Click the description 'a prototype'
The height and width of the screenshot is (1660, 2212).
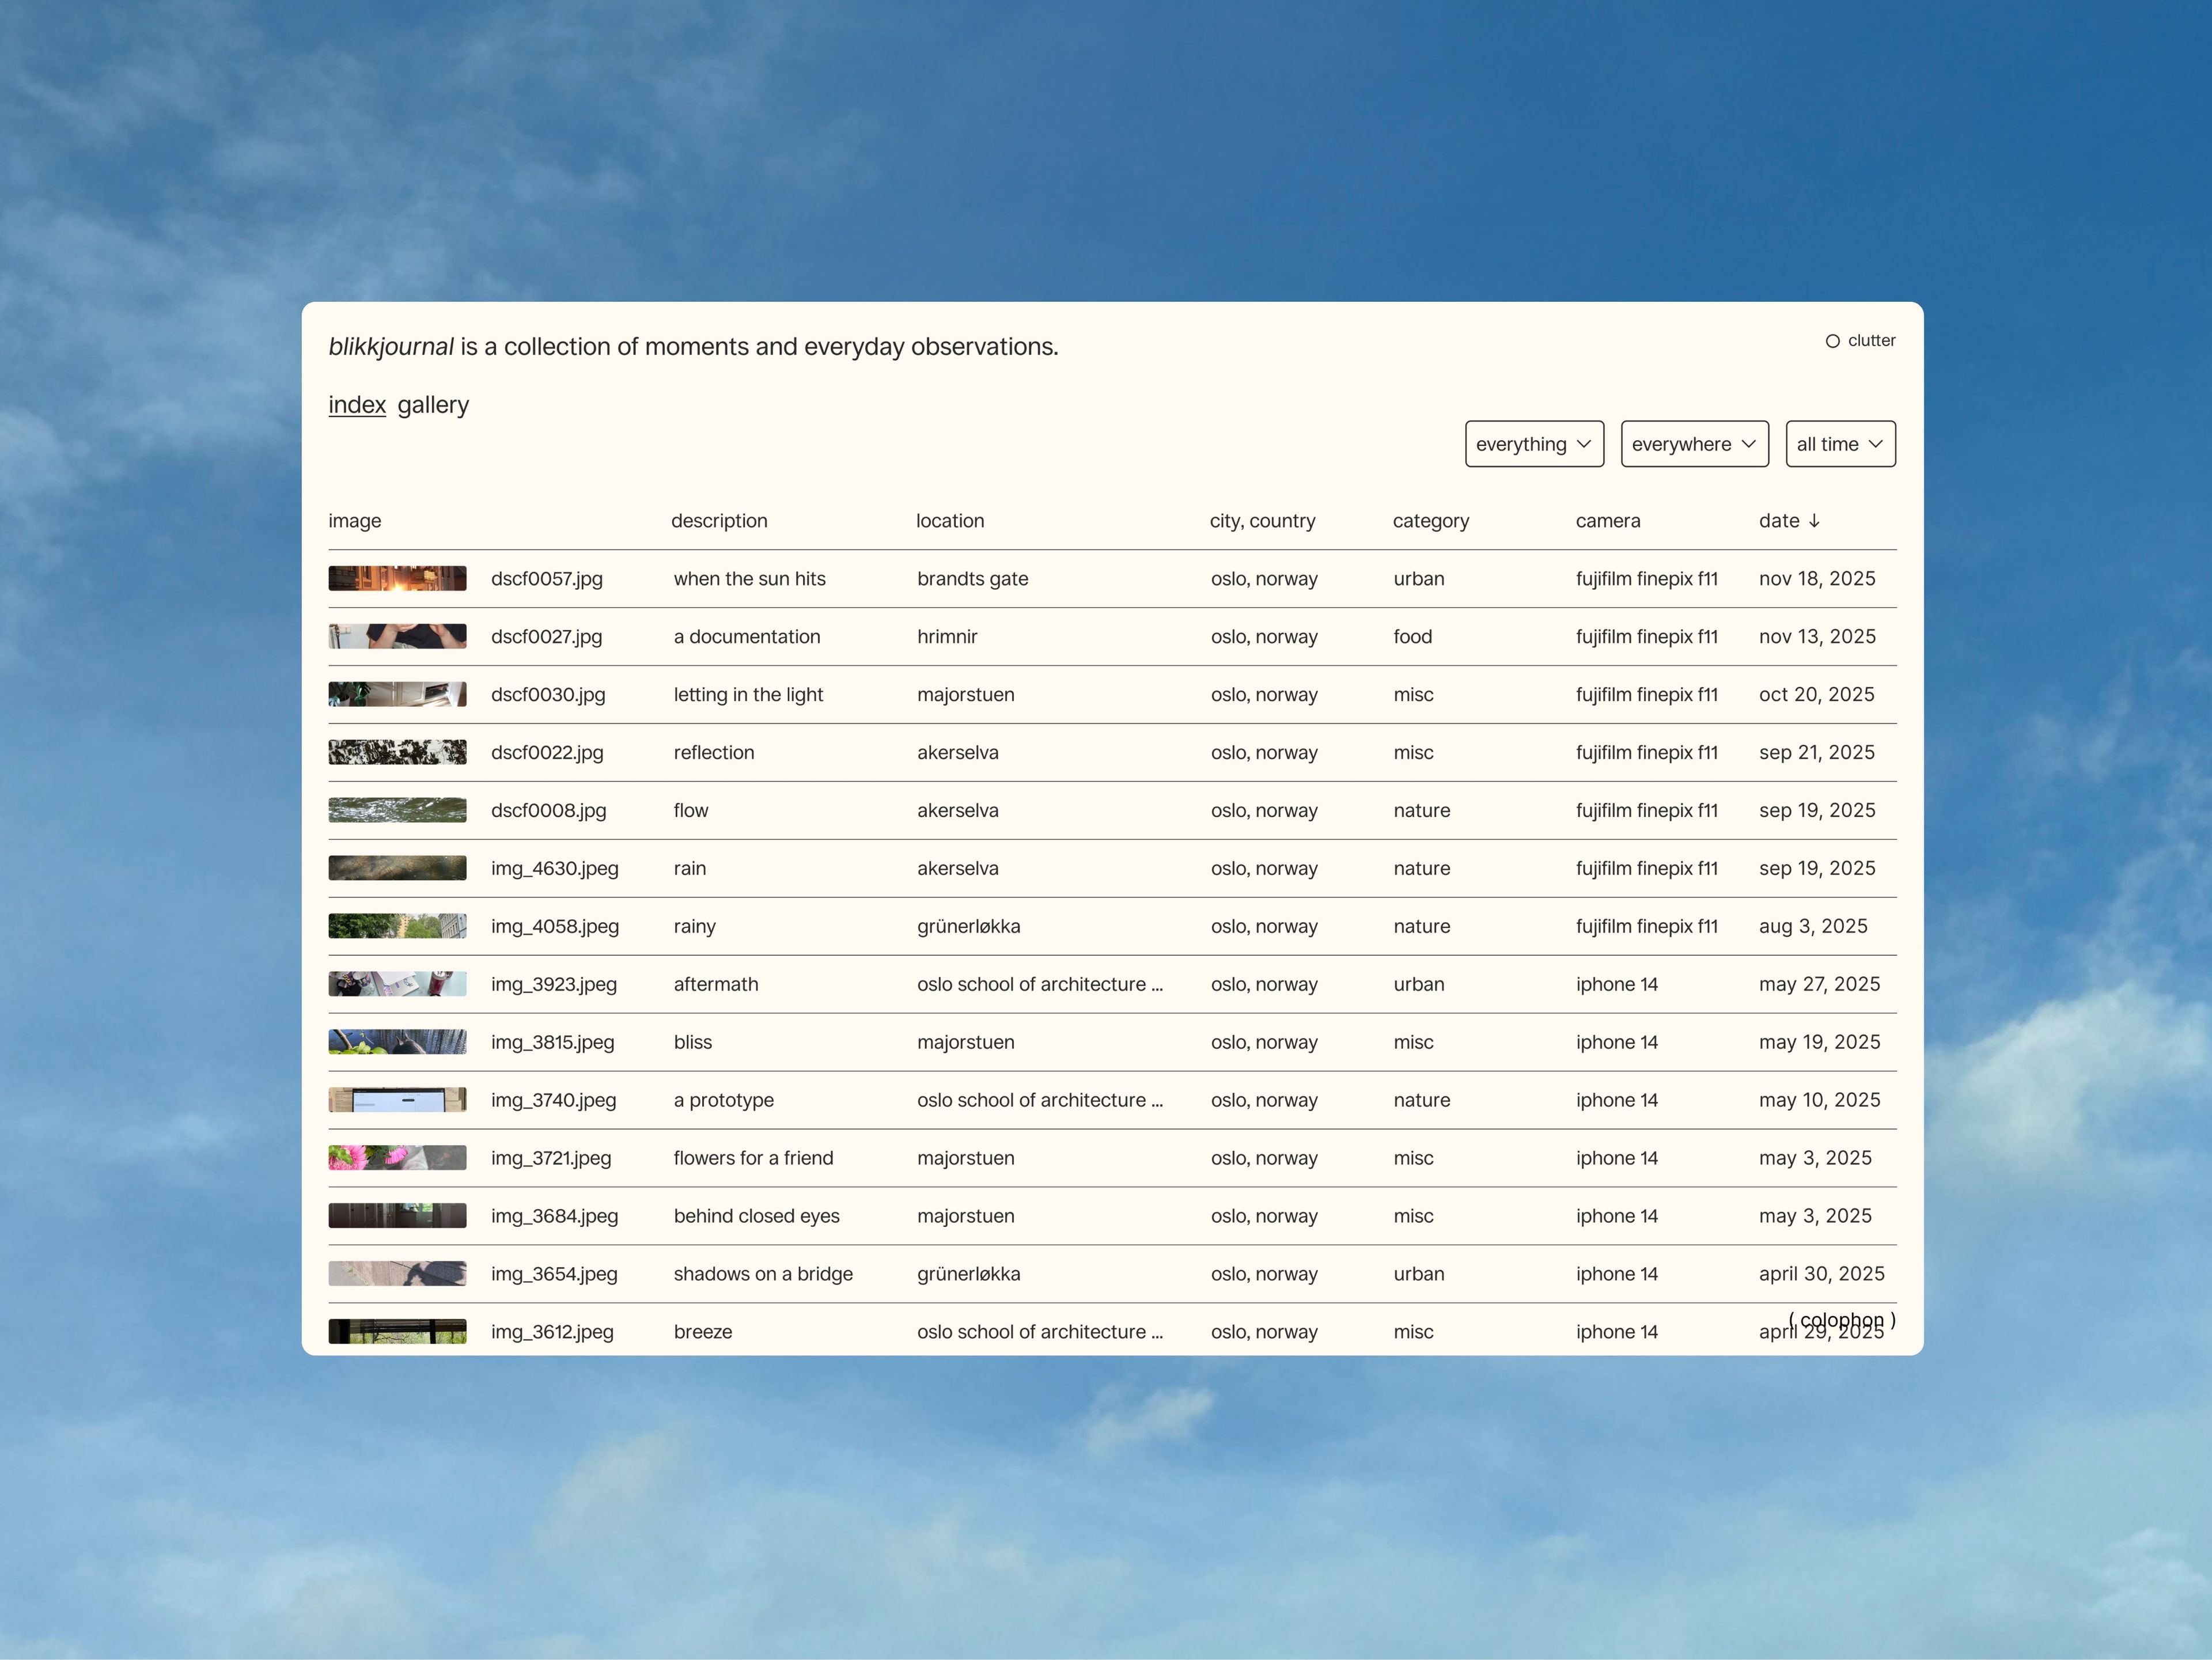coord(724,1101)
